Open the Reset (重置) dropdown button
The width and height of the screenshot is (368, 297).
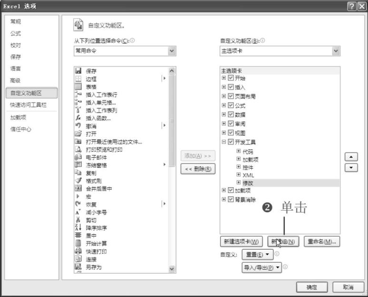[258, 255]
